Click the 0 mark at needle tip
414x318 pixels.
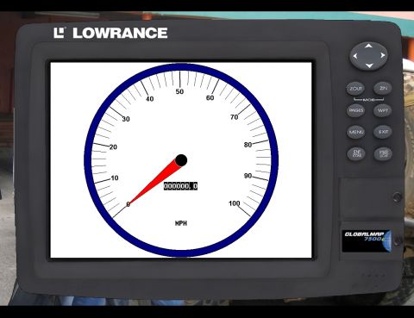coord(129,204)
